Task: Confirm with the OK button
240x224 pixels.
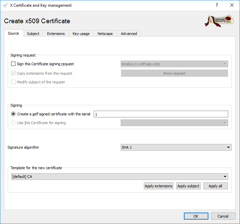Action: click(x=196, y=216)
